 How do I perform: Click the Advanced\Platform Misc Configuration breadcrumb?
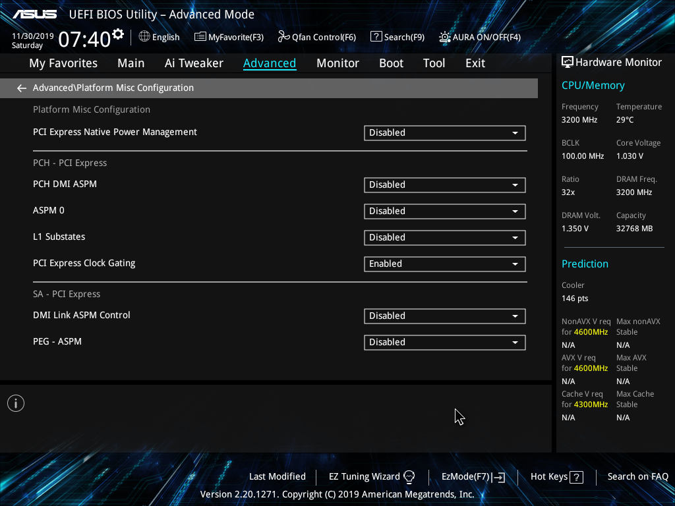(113, 88)
